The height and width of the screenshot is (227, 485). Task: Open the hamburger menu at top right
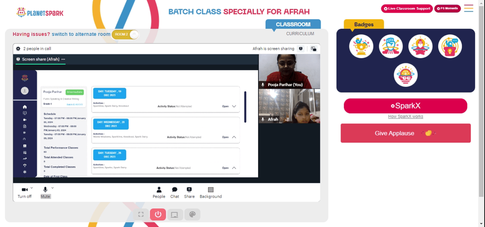tap(469, 8)
